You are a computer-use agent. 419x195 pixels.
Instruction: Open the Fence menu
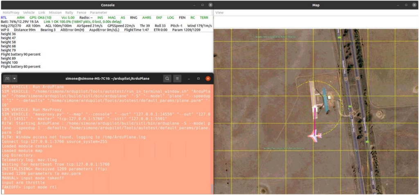[x=81, y=13]
